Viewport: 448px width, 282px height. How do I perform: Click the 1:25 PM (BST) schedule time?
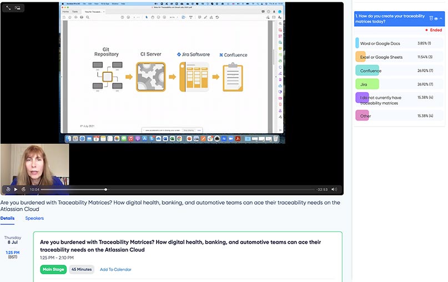click(13, 255)
